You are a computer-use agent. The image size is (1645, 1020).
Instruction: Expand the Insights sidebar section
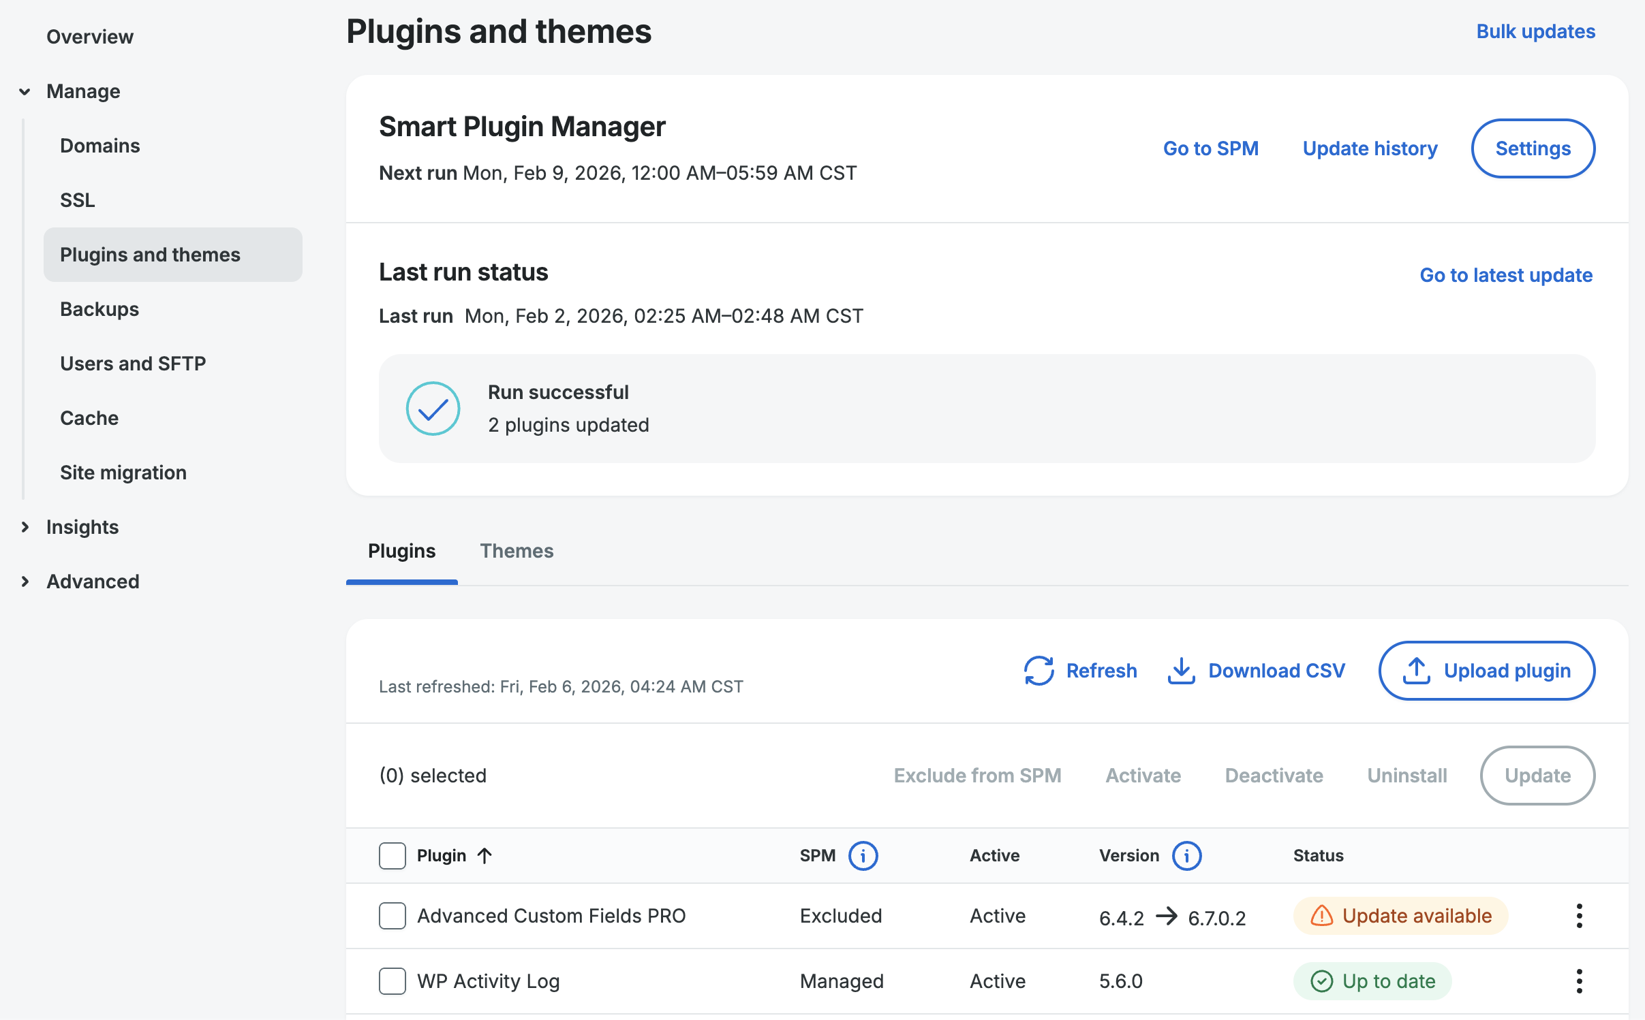tap(25, 527)
